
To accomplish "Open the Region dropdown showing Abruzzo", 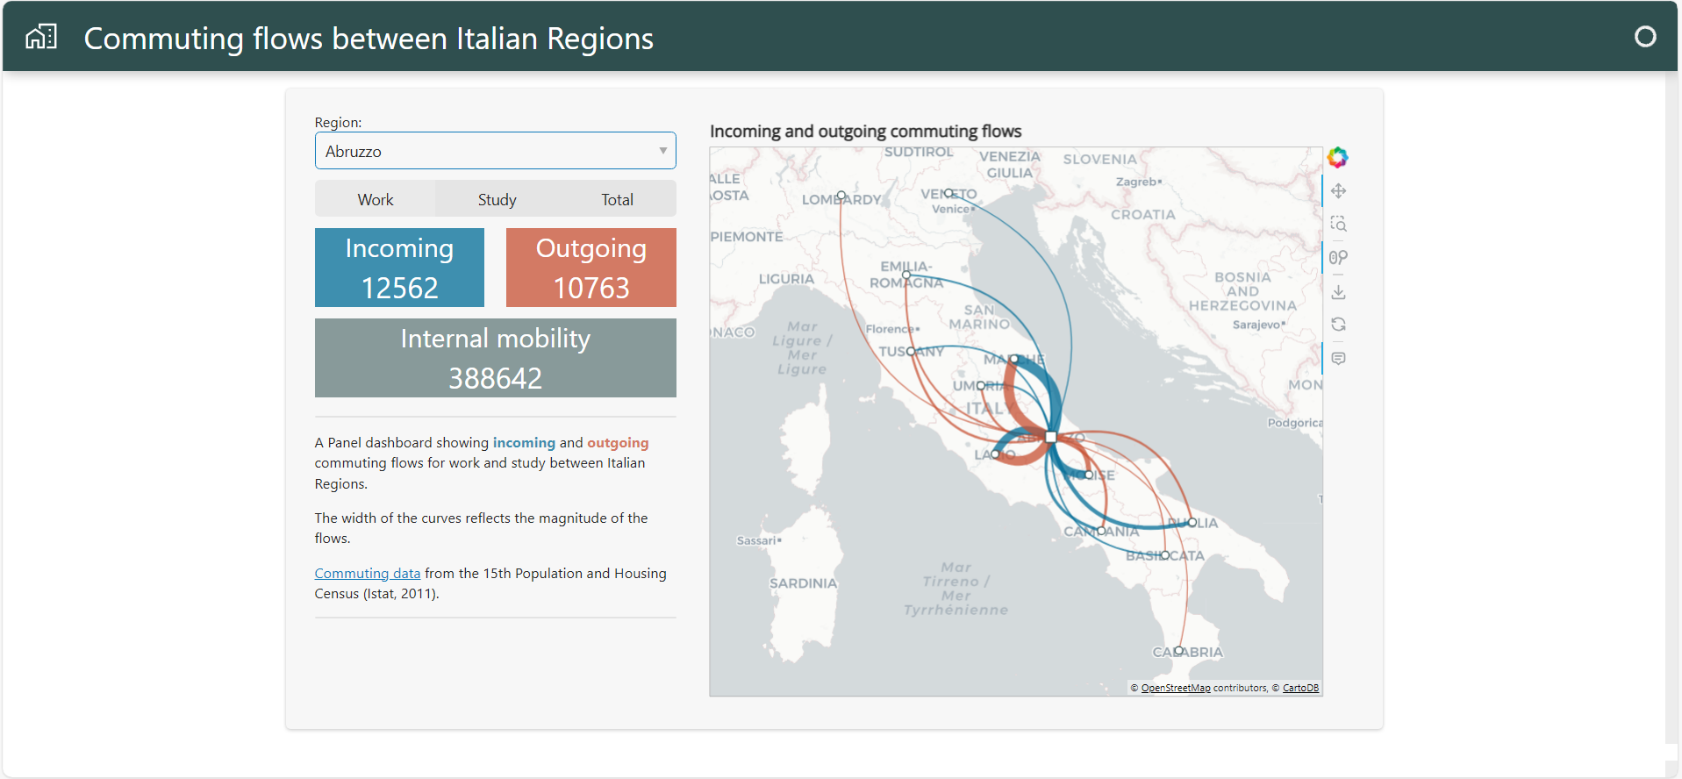I will (495, 151).
